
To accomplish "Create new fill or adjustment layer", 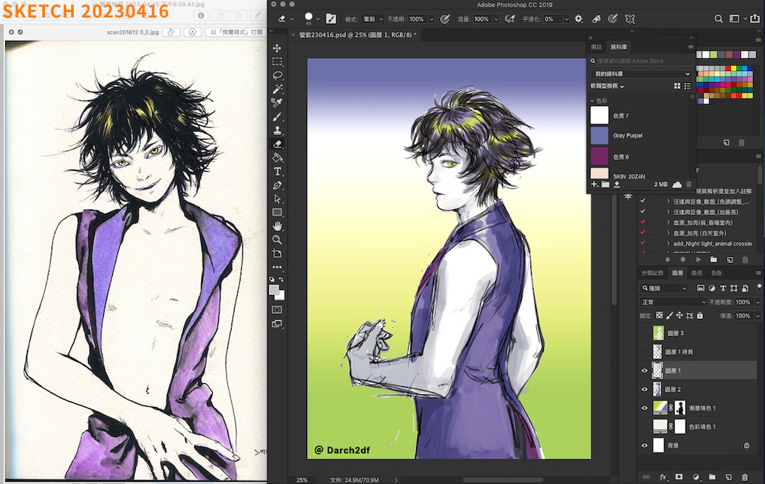I will [x=696, y=477].
